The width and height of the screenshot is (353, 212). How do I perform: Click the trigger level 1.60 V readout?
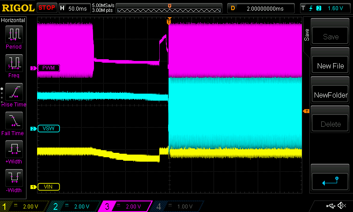pyautogui.click(x=335, y=8)
